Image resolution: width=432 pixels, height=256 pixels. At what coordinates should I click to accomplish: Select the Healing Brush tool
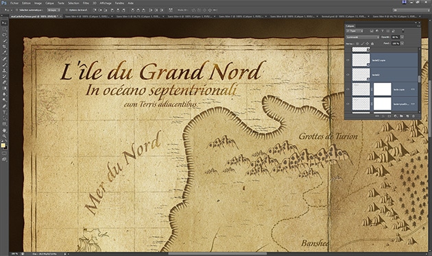[x=4, y=59]
